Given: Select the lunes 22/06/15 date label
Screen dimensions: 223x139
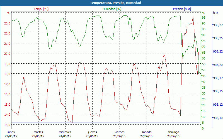Looking at the screenshot, I should pyautogui.click(x=11, y=134).
